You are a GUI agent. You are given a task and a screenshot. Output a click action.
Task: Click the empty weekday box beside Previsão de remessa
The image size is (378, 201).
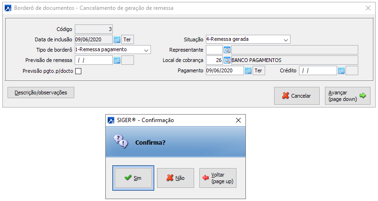127,60
